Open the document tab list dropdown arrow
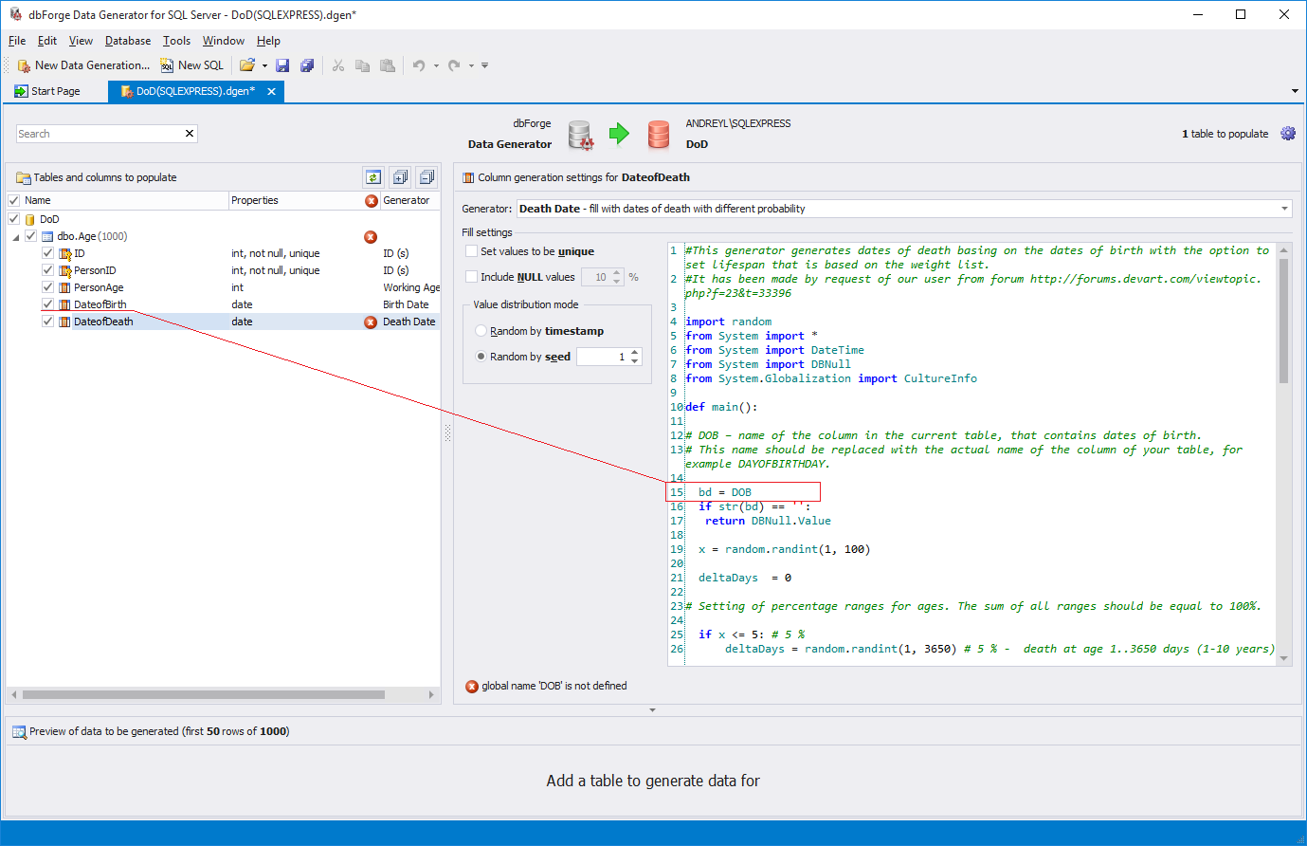 point(1295,91)
